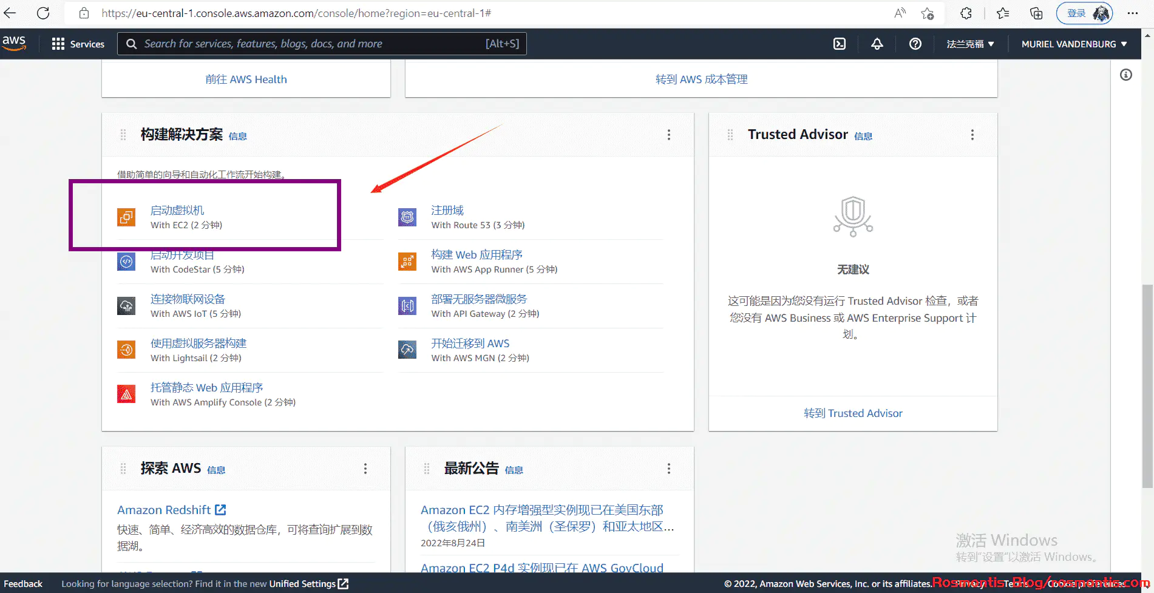Open the 开始迁移到 AWS link
This screenshot has height=593, width=1154.
470,344
